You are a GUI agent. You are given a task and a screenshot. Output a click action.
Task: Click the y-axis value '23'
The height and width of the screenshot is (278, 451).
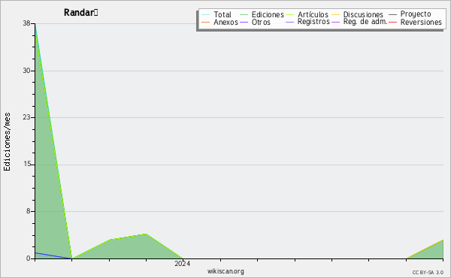[x=27, y=117]
